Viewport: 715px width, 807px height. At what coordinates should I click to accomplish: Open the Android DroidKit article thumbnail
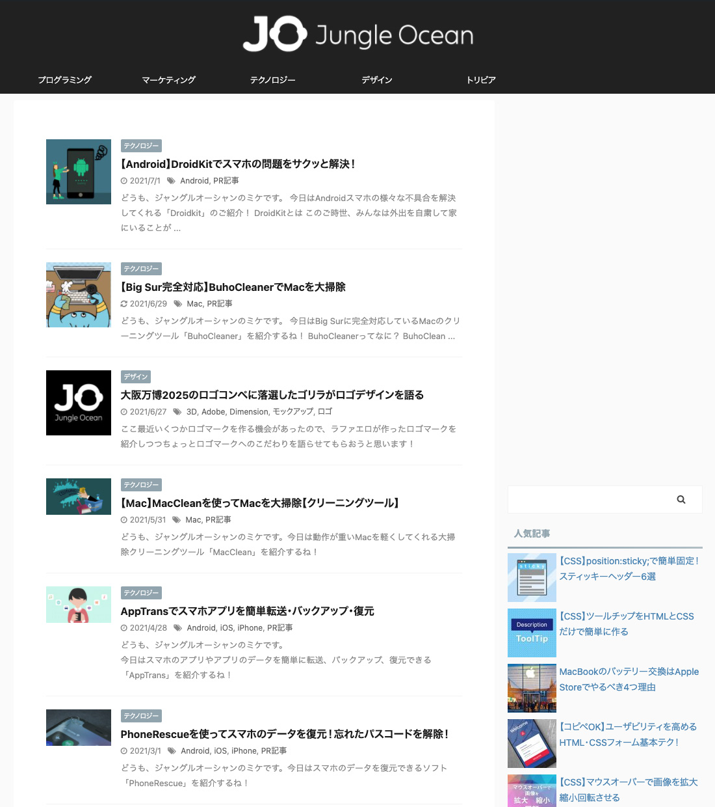(79, 172)
